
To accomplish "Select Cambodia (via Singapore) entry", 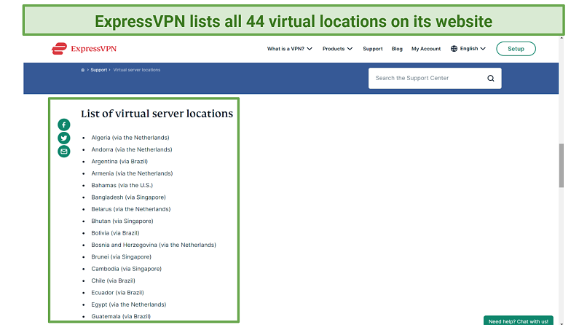I will [127, 269].
